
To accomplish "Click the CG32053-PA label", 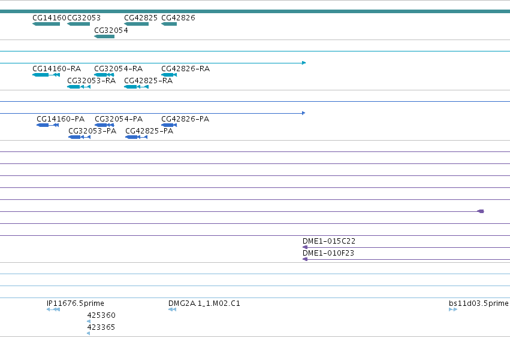I will click(92, 131).
